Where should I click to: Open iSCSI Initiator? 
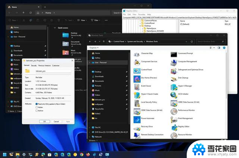(x=180, y=95)
